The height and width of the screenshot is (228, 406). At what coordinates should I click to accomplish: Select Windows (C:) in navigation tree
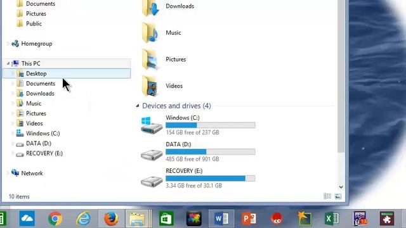[43, 134]
